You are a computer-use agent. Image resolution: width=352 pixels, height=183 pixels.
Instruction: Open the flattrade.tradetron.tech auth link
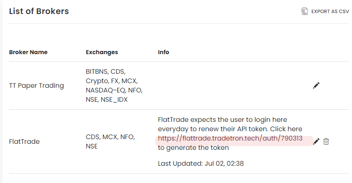click(230, 138)
